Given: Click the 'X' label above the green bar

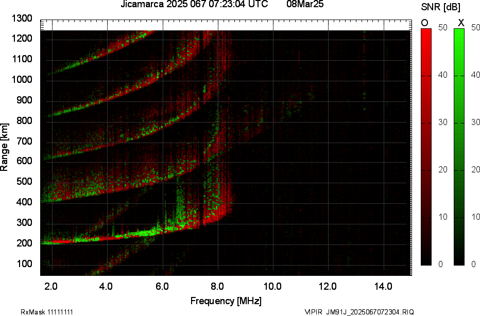Looking at the screenshot, I should pyautogui.click(x=461, y=23).
